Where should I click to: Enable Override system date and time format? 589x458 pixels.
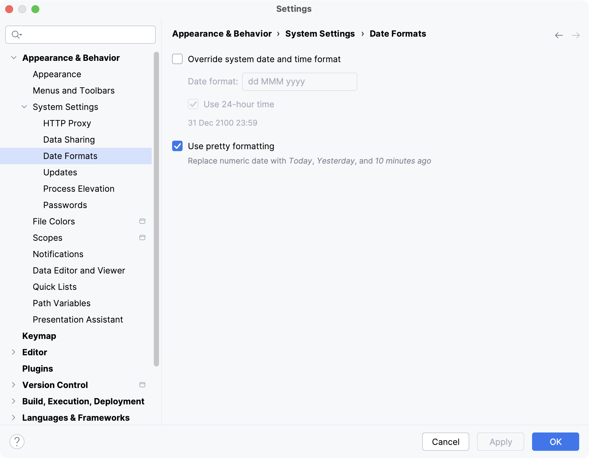click(x=177, y=59)
